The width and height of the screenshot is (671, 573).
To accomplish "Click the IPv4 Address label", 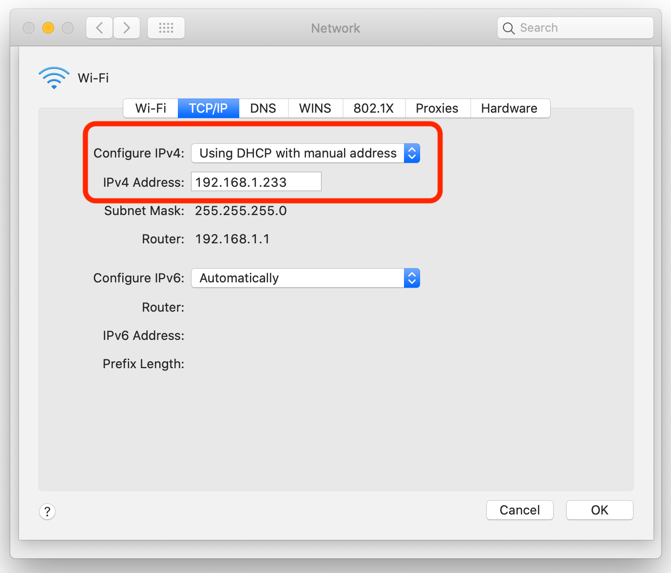I will tap(144, 182).
